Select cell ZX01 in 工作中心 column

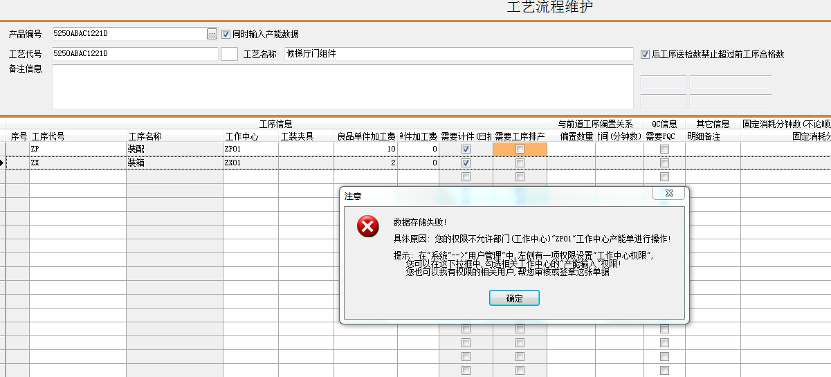pos(250,163)
